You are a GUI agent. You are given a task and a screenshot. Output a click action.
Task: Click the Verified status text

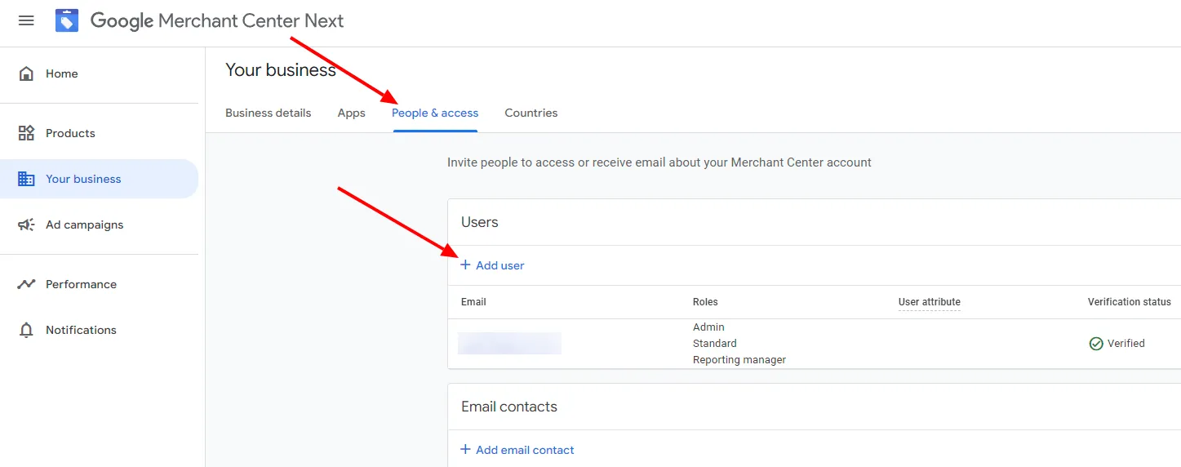[x=1126, y=344]
